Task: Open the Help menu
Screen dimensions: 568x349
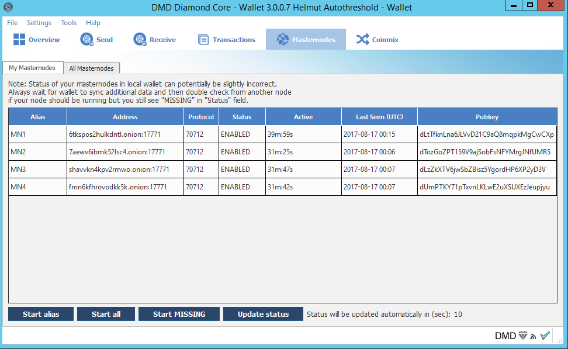Action: (93, 22)
